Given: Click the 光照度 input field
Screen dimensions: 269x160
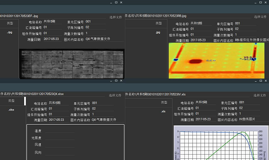Looking at the screenshot, I should point(60,138).
